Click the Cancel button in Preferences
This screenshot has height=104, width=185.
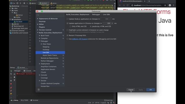131,90
